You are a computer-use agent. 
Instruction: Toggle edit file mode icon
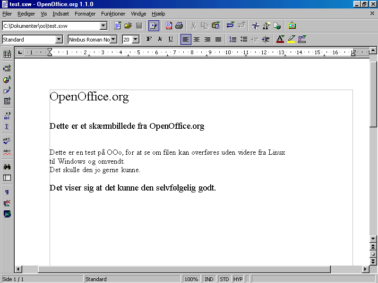pos(154,25)
